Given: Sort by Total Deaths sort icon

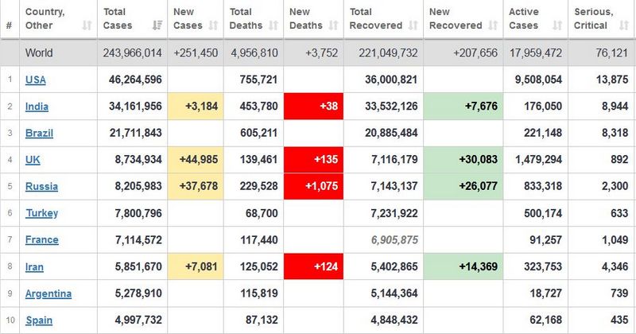Looking at the screenshot, I should (x=273, y=25).
